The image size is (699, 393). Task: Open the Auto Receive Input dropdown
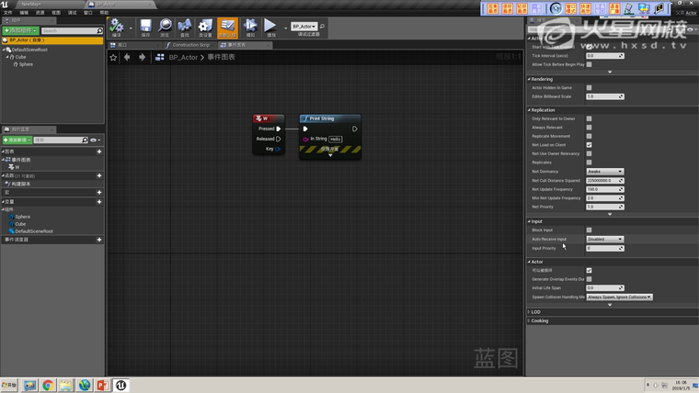pos(604,239)
